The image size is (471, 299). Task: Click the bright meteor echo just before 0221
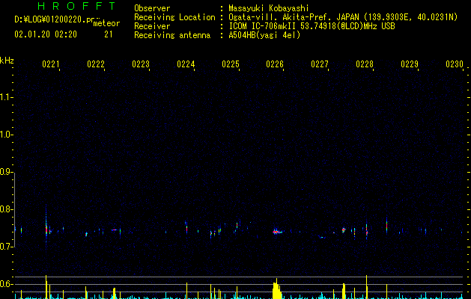(x=46, y=229)
